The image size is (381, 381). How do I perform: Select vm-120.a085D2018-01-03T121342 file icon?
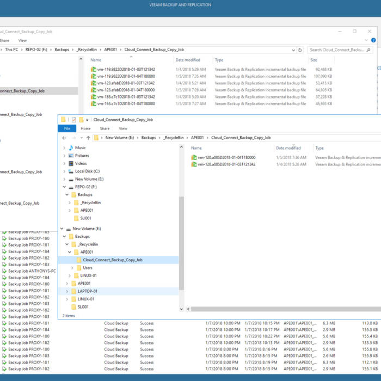coord(194,164)
